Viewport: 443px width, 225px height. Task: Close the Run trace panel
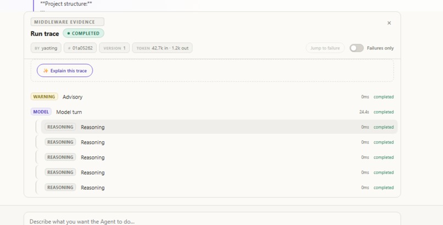[x=389, y=23]
